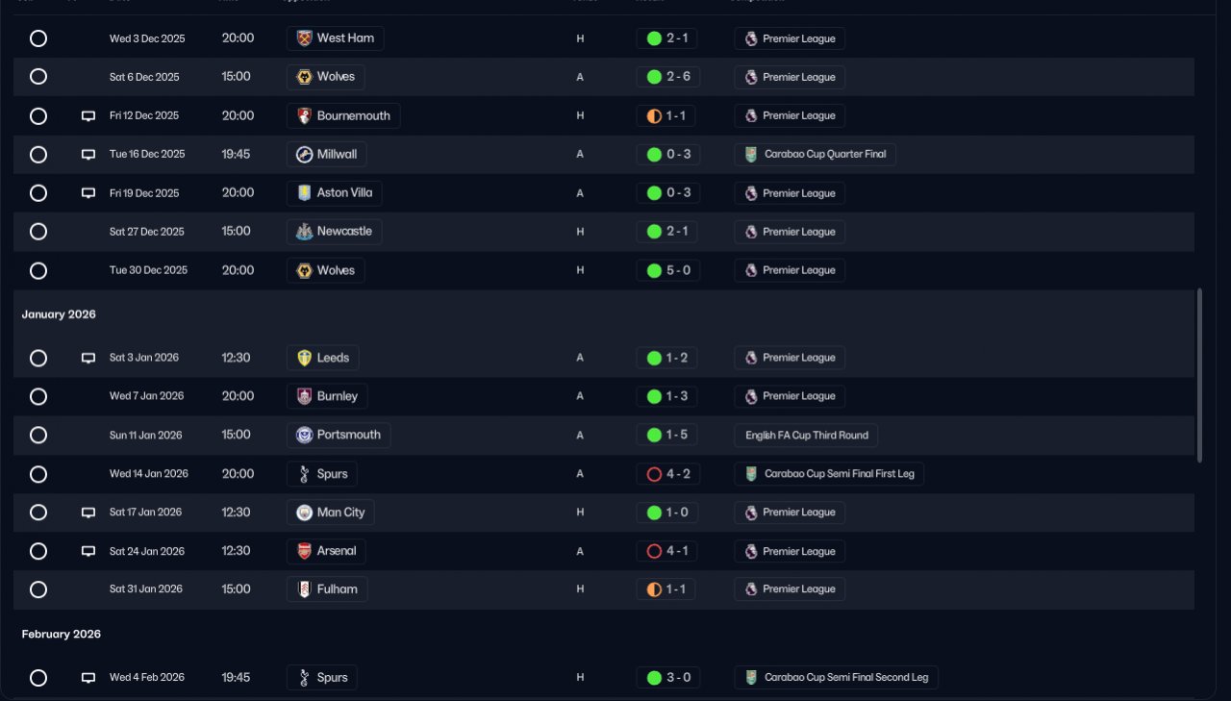1231x701 pixels.
Task: Collapse the January 2026 month section
Action: 59,314
